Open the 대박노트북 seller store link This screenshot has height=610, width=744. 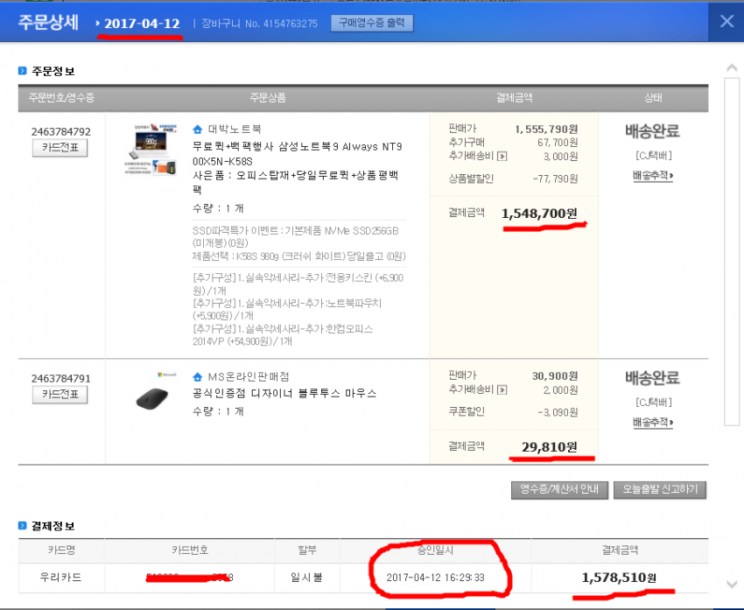coord(235,129)
